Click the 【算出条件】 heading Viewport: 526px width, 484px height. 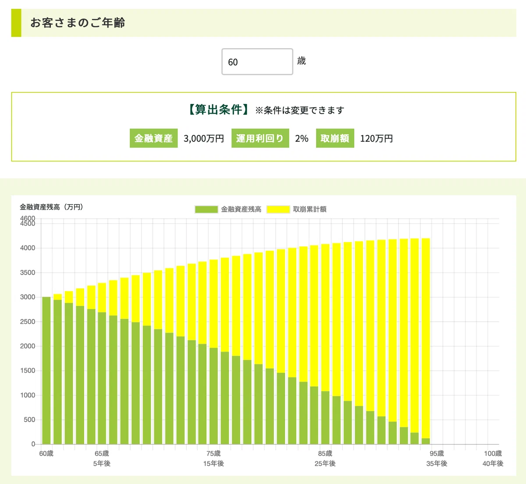click(219, 110)
